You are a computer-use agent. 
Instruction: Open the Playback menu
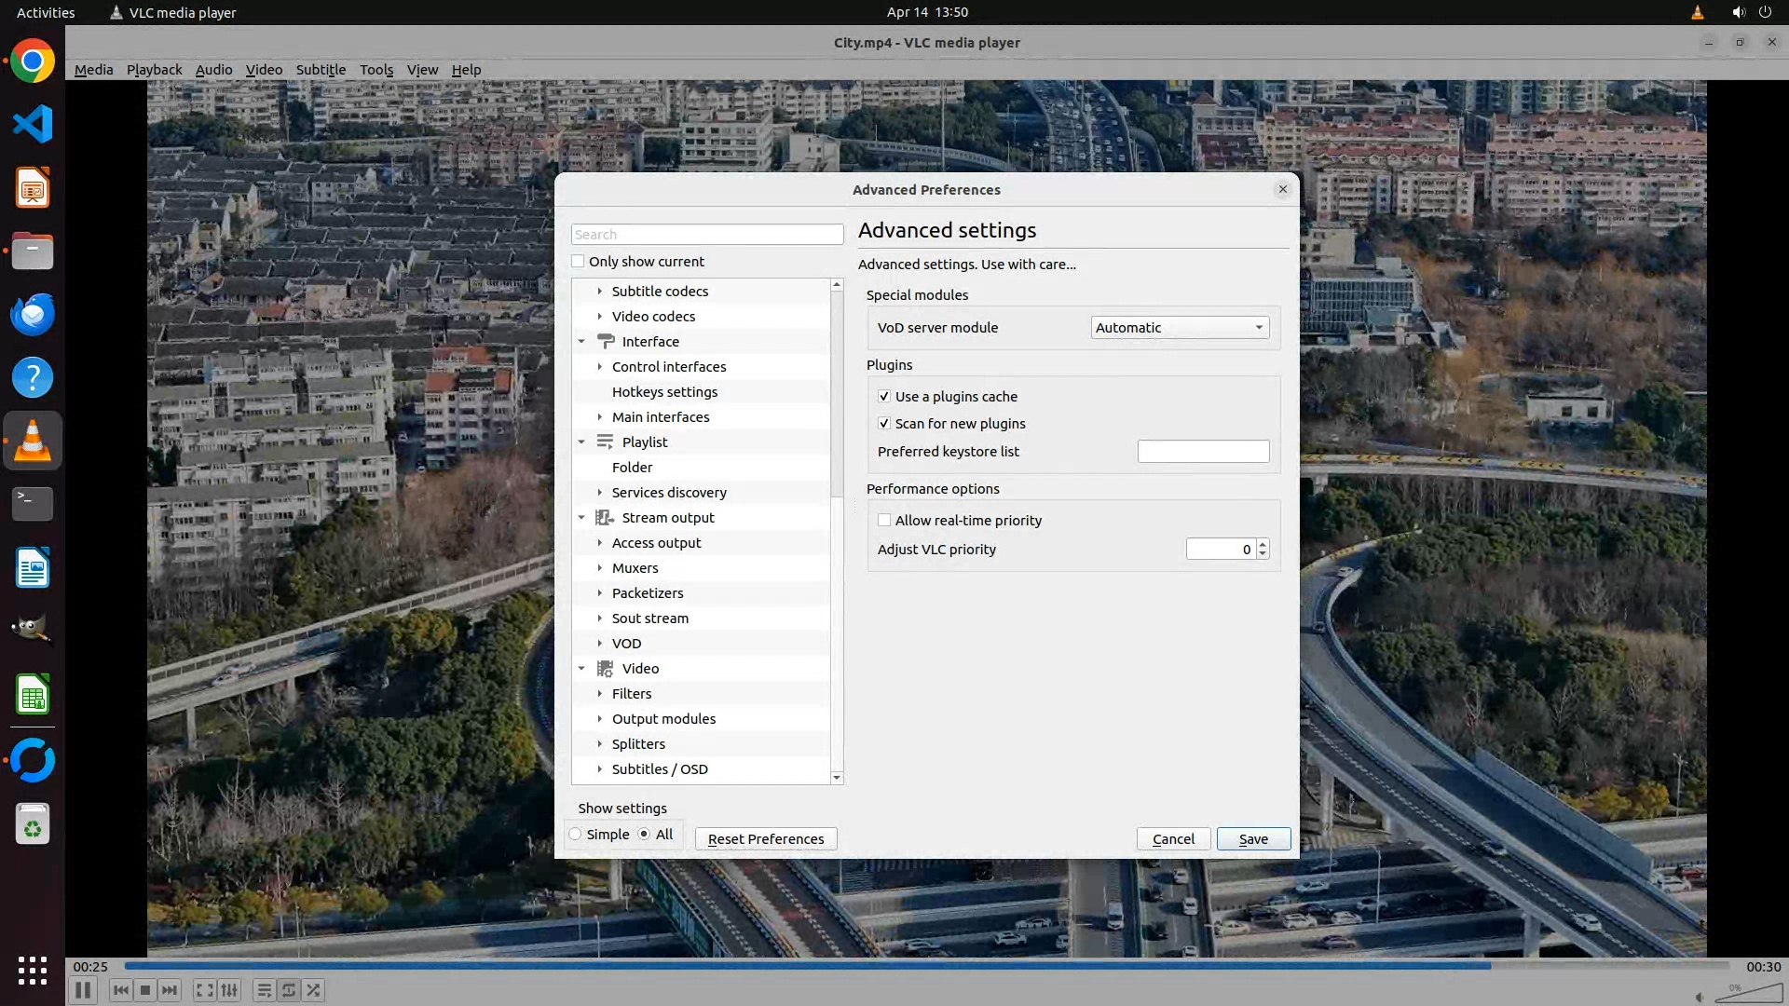(x=154, y=70)
